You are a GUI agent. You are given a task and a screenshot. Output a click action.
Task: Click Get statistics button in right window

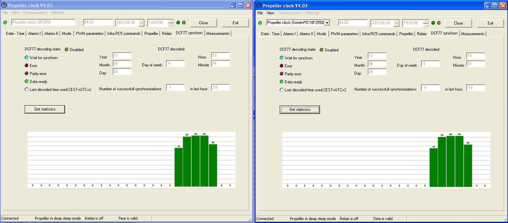[300, 110]
